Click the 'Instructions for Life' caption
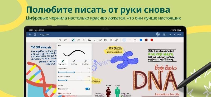This screenshot has width=211, height=97. (x=167, y=94)
